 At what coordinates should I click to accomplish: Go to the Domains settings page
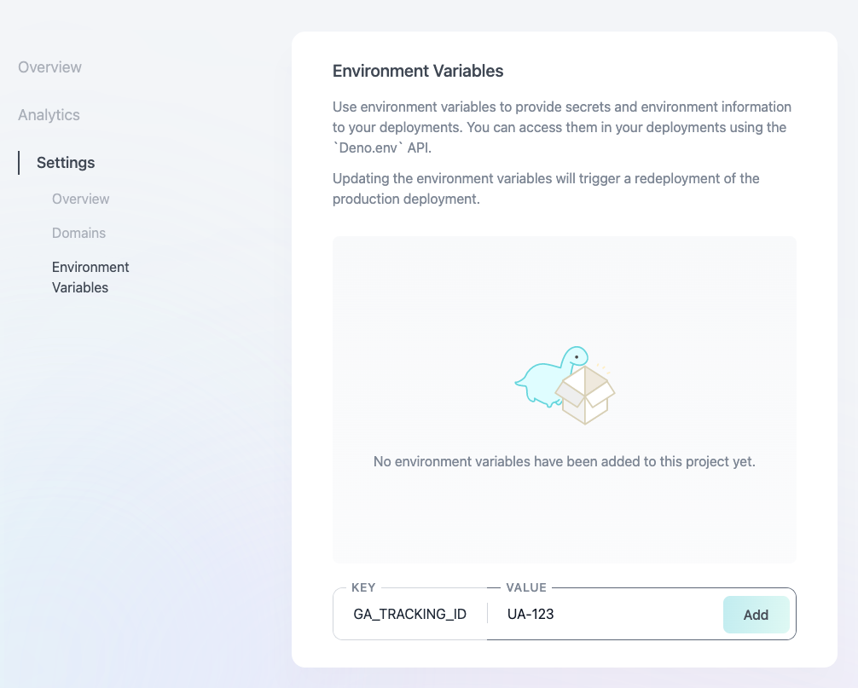coord(78,233)
